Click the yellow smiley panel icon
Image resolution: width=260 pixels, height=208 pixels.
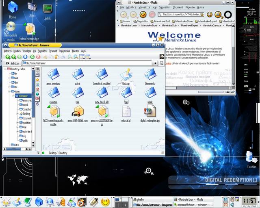pyautogui.click(x=106, y=201)
